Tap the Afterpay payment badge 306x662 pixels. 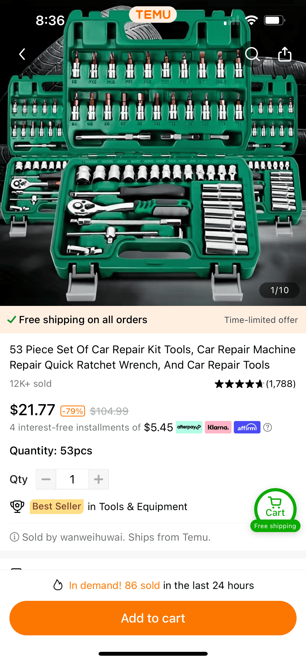click(x=189, y=427)
